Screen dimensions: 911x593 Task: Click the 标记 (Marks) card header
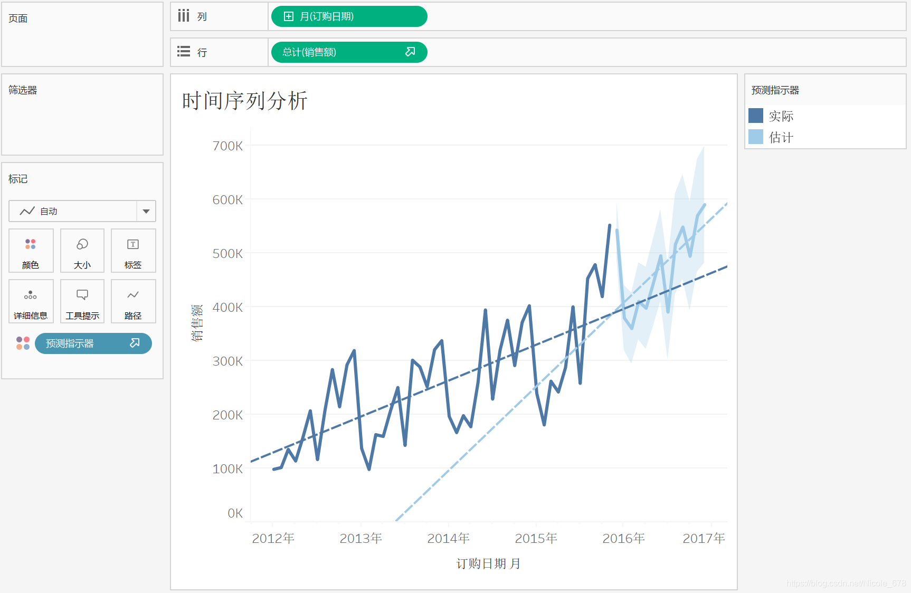tap(18, 179)
